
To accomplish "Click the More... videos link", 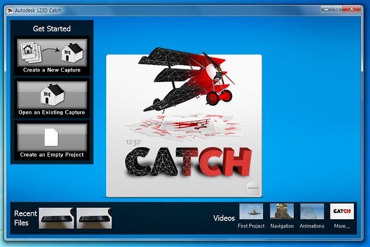I will click(x=342, y=226).
